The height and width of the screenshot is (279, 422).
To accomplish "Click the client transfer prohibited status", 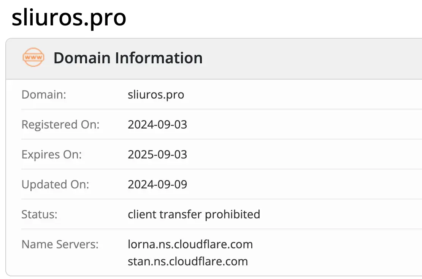I will pos(194,214).
